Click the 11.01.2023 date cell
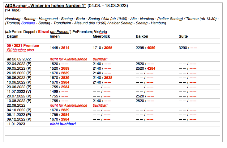Screen dimensions: 227x148 point(15,124)
